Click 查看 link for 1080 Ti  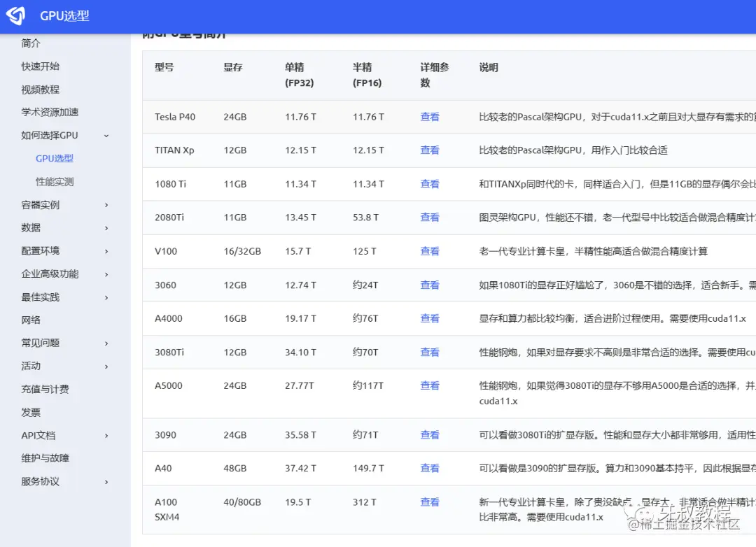430,184
